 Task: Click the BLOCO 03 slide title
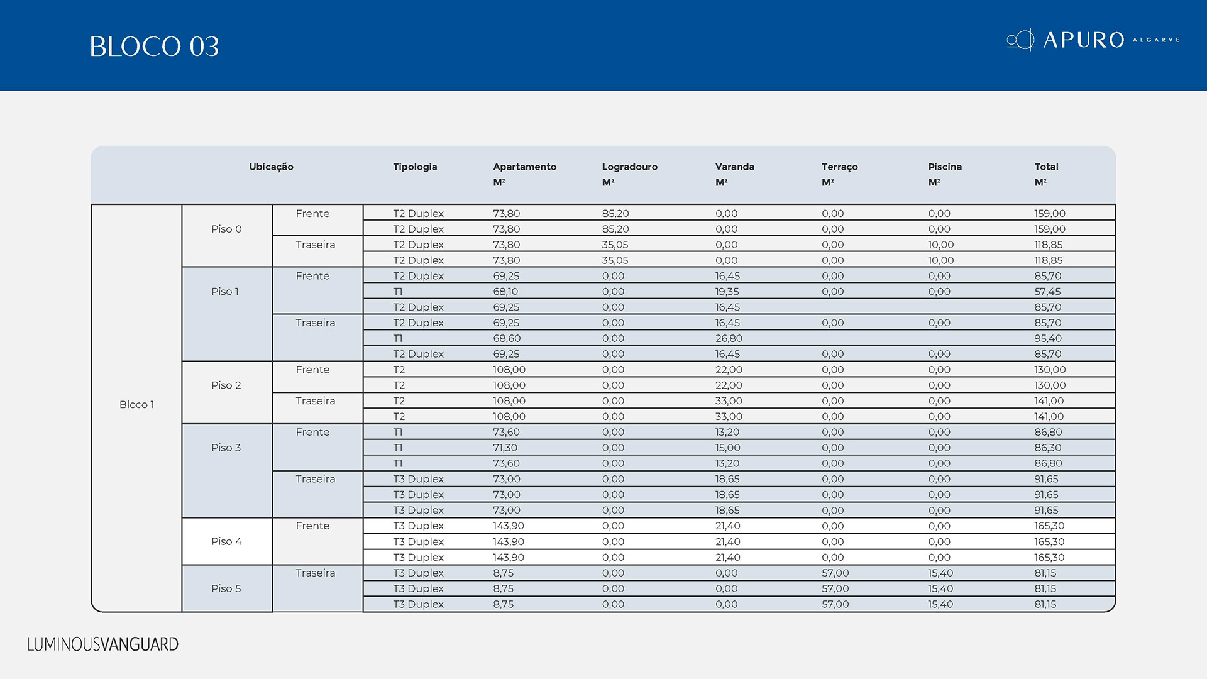click(154, 47)
